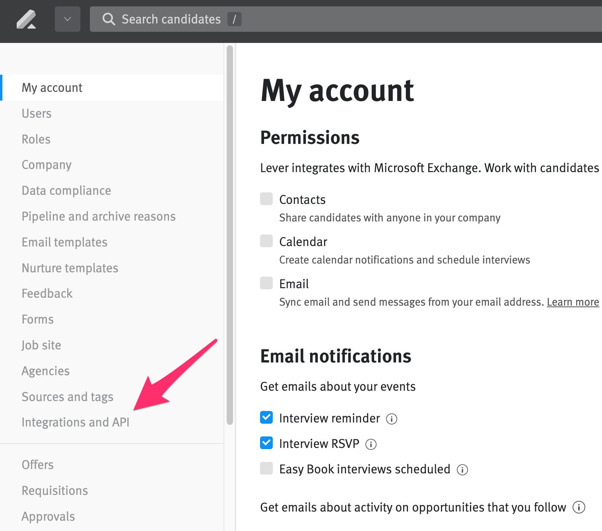Uncheck Interview RSVP notification
Viewport: 602px width, 531px height.
pyautogui.click(x=266, y=443)
